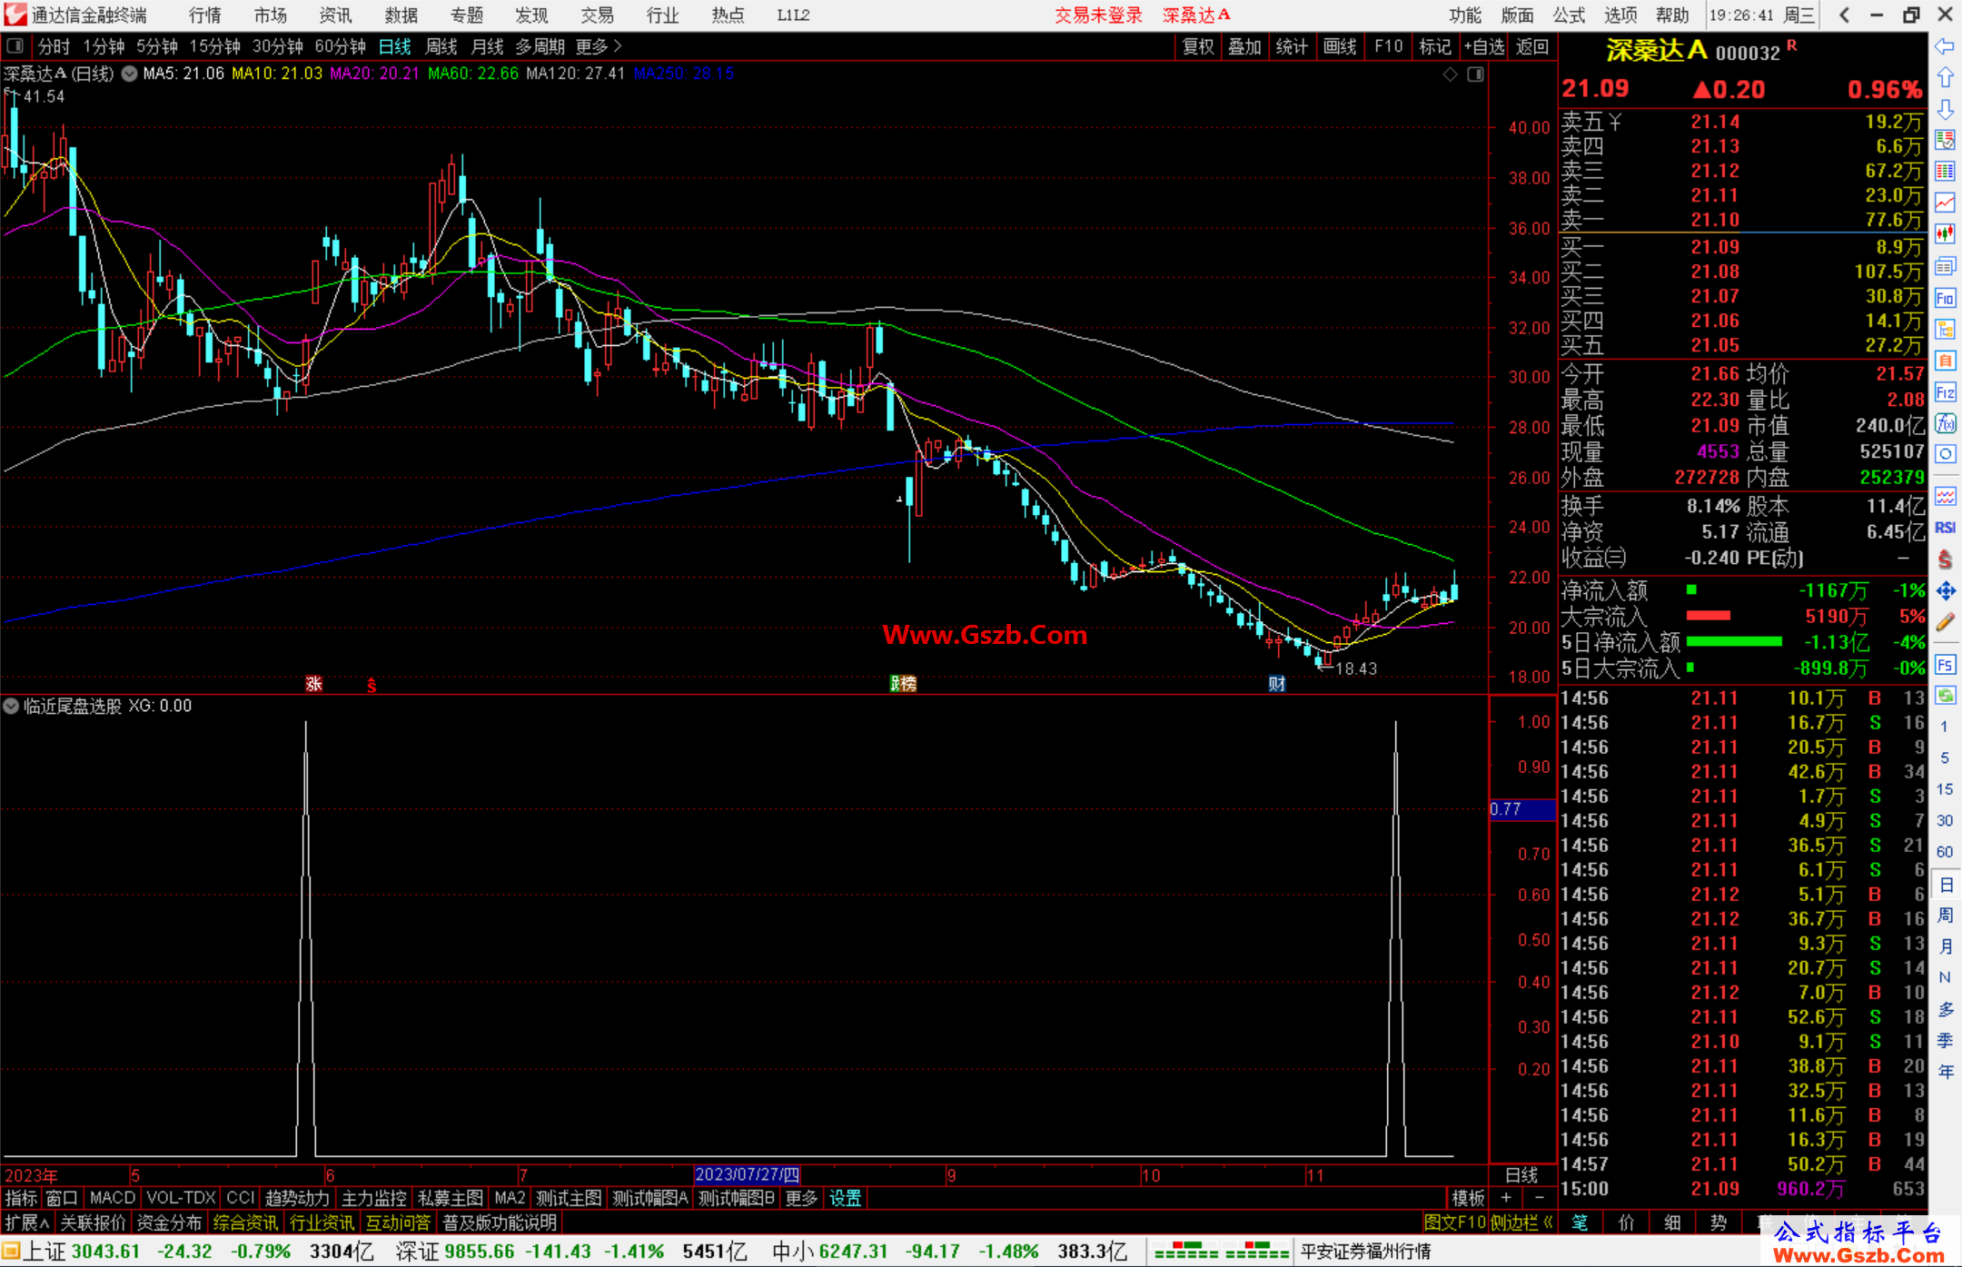Click the plus zoom button beside 模板
This screenshot has width=1962, height=1267.
(x=1506, y=1198)
